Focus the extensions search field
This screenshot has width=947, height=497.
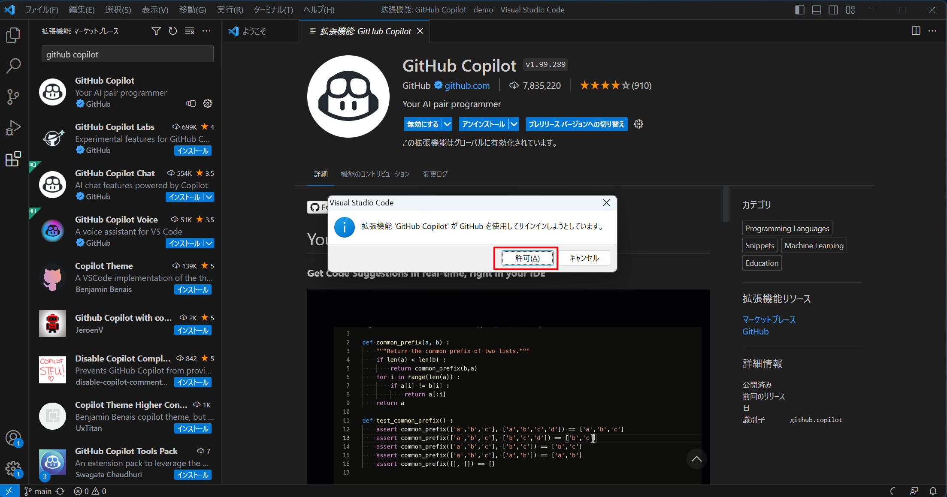tap(127, 54)
